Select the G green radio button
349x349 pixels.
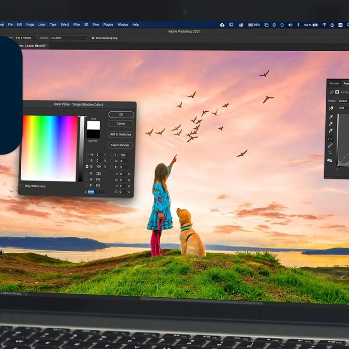[x=87, y=179]
